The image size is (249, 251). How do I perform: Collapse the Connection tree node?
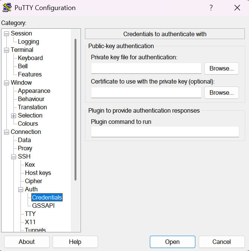coord(7,132)
